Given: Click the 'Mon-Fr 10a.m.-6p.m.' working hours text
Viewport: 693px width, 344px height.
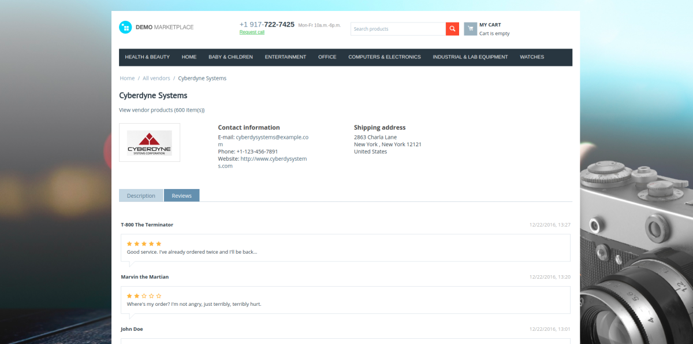Looking at the screenshot, I should click(x=319, y=25).
